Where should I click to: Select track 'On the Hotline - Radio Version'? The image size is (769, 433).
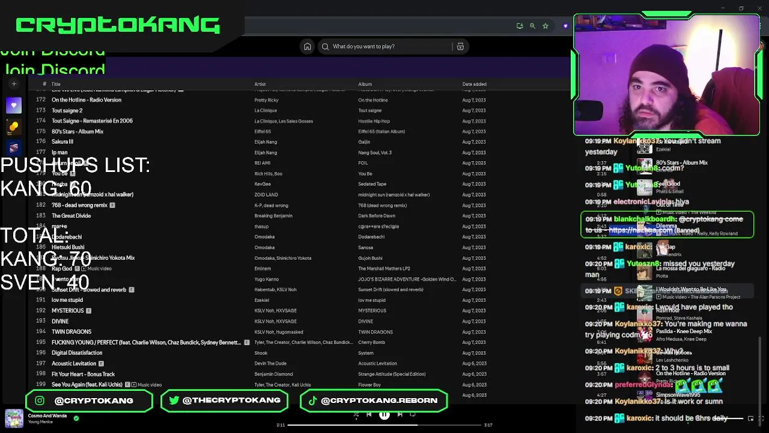click(87, 100)
